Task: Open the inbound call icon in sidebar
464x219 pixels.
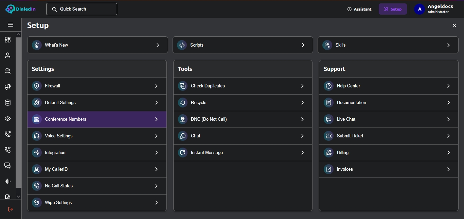Action: point(7,150)
